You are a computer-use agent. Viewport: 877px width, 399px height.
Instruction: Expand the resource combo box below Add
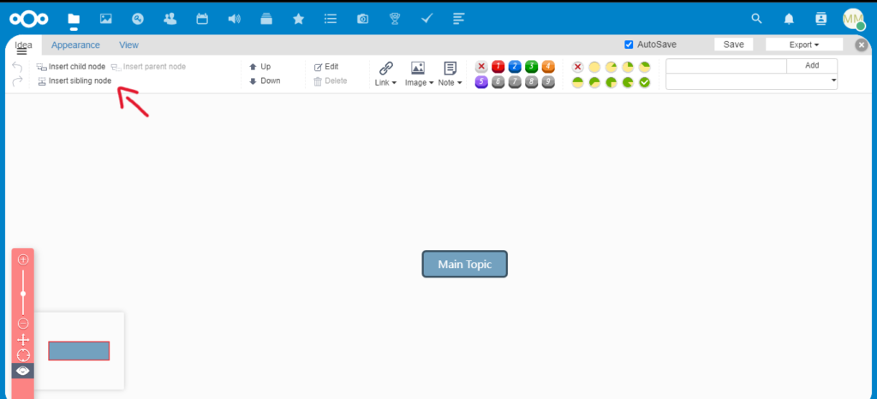click(x=751, y=81)
